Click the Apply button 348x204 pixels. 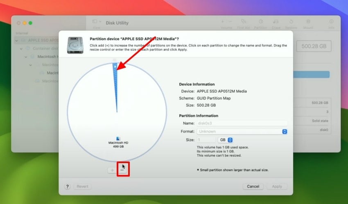pyautogui.click(x=277, y=186)
